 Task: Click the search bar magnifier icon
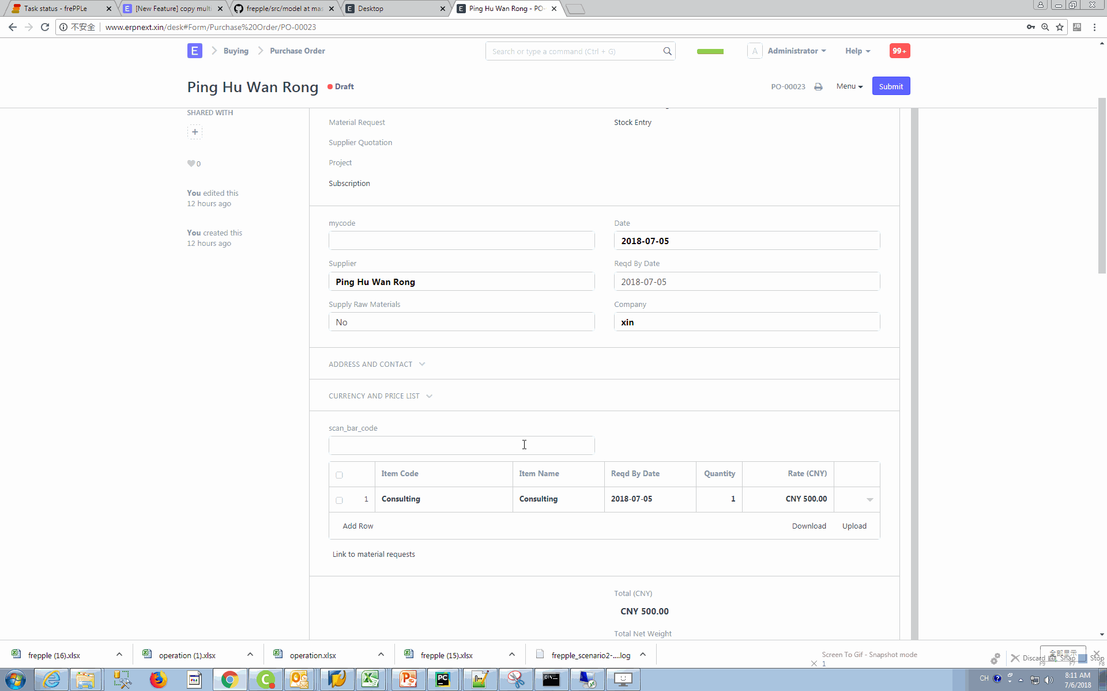click(667, 50)
